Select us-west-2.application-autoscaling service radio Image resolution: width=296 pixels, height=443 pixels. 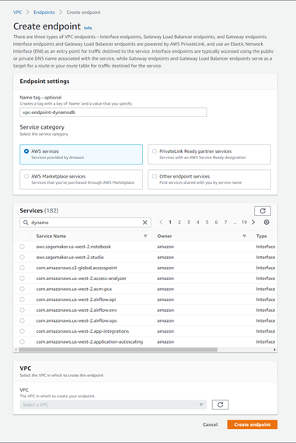click(22, 341)
